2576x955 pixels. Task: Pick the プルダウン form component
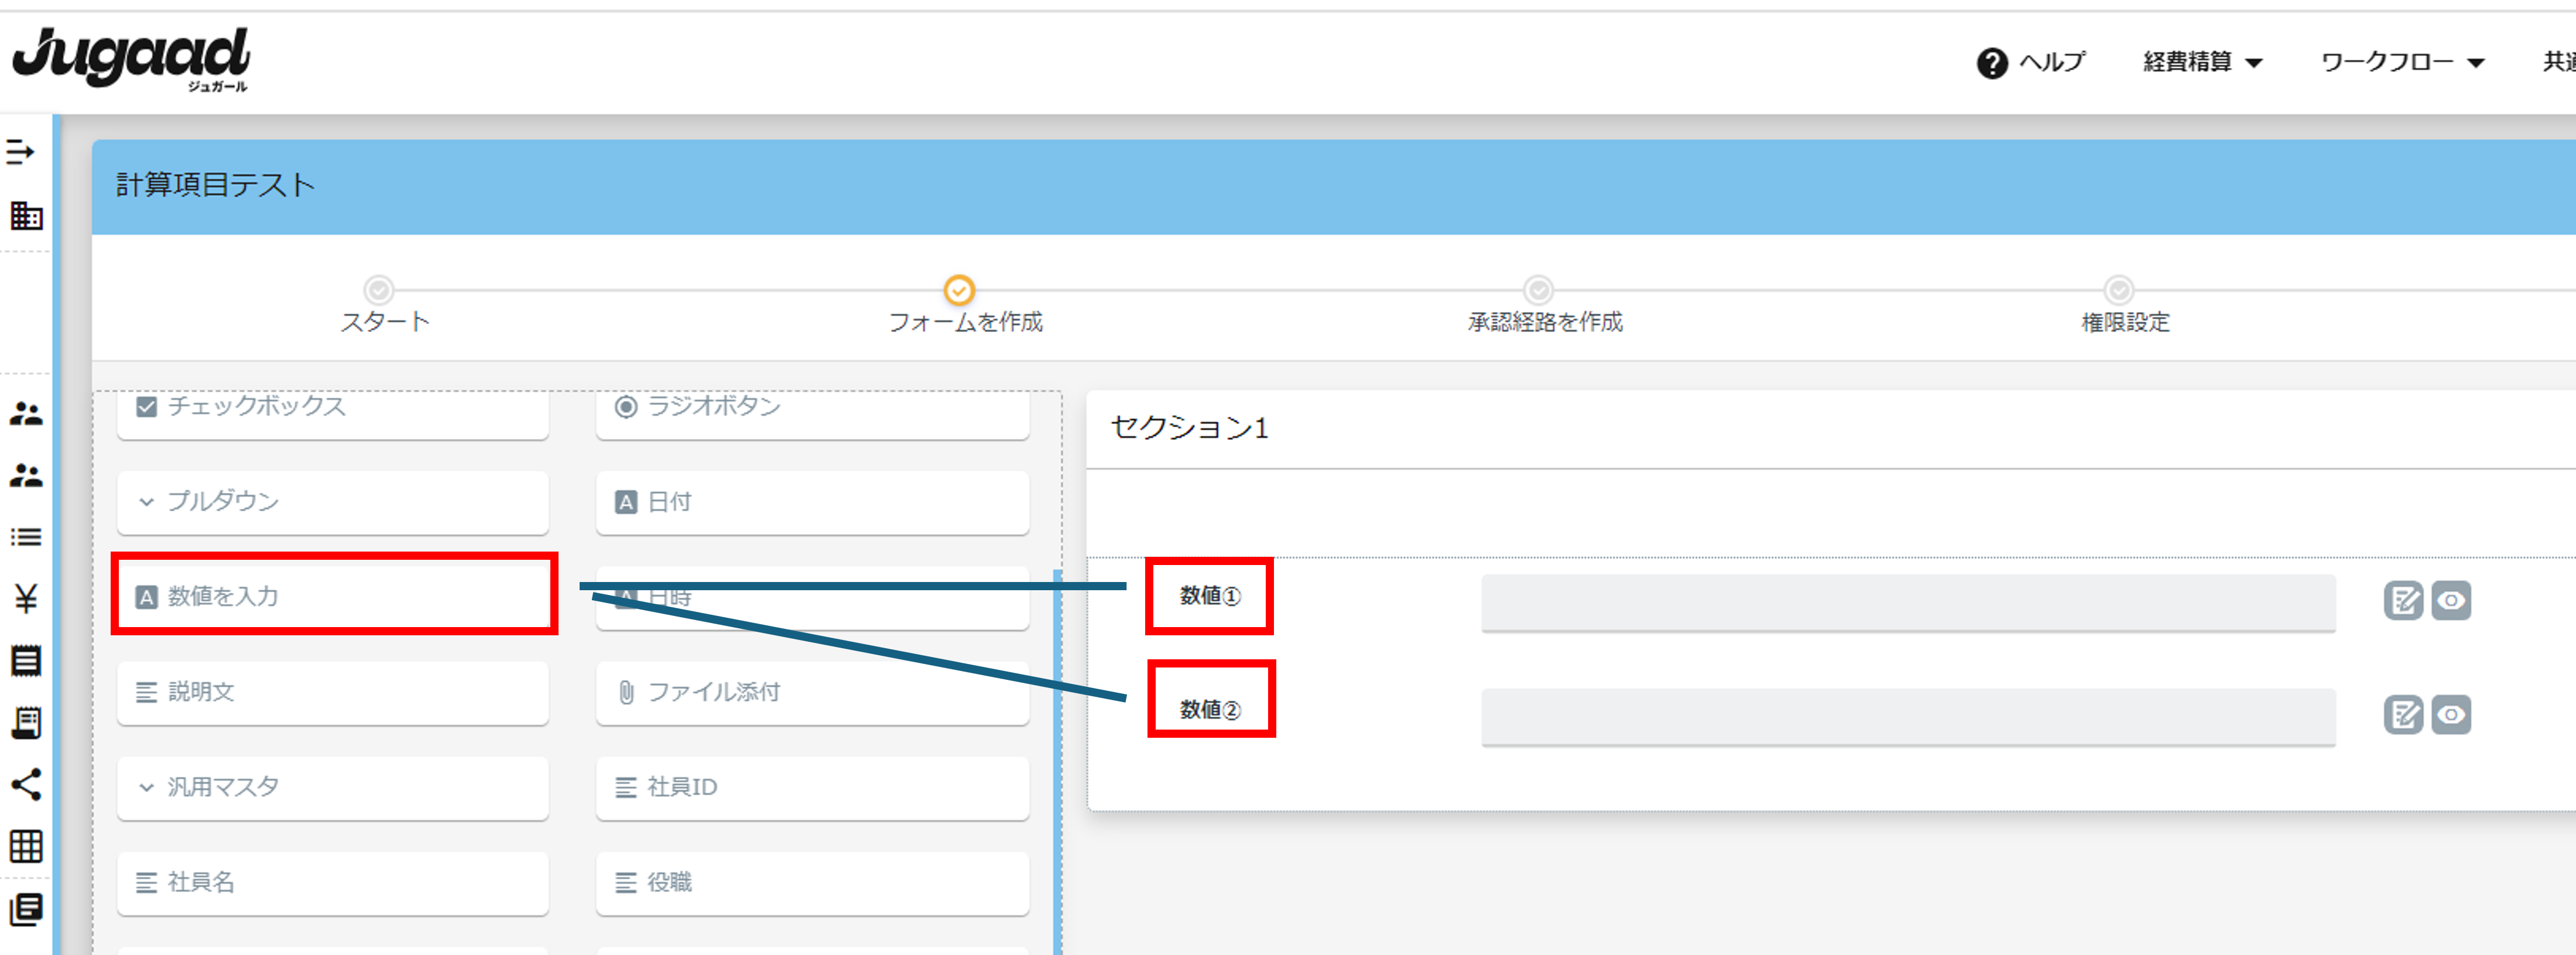[x=332, y=502]
